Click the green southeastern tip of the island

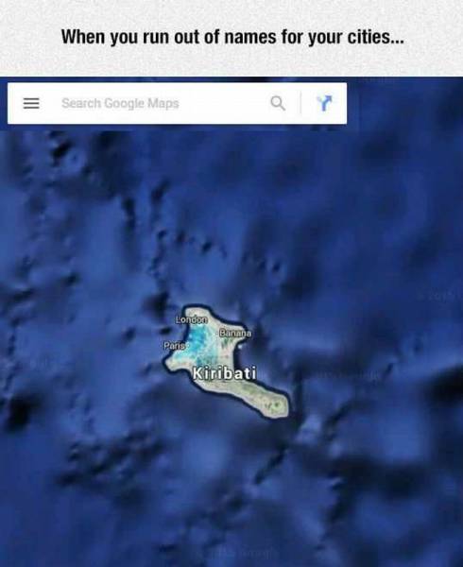277,405
